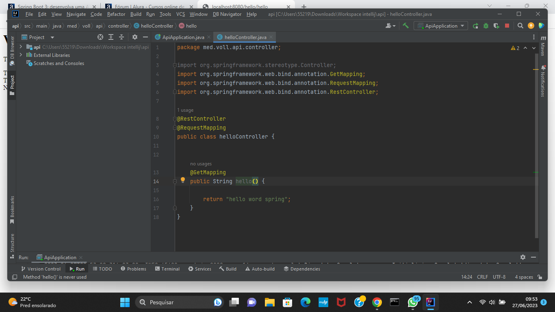
Task: Open the VCS menu
Action: pos(180,14)
